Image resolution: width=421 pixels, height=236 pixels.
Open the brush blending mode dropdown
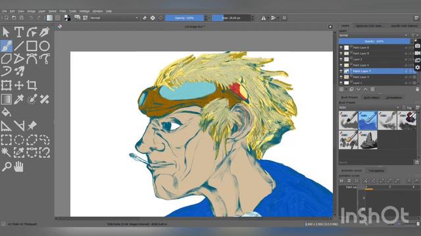point(114,18)
